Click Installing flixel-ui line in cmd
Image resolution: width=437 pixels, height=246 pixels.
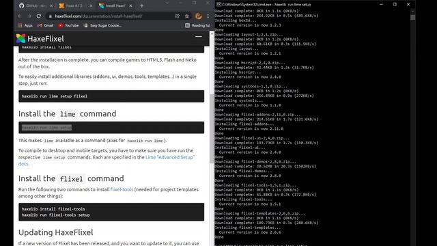(240, 148)
